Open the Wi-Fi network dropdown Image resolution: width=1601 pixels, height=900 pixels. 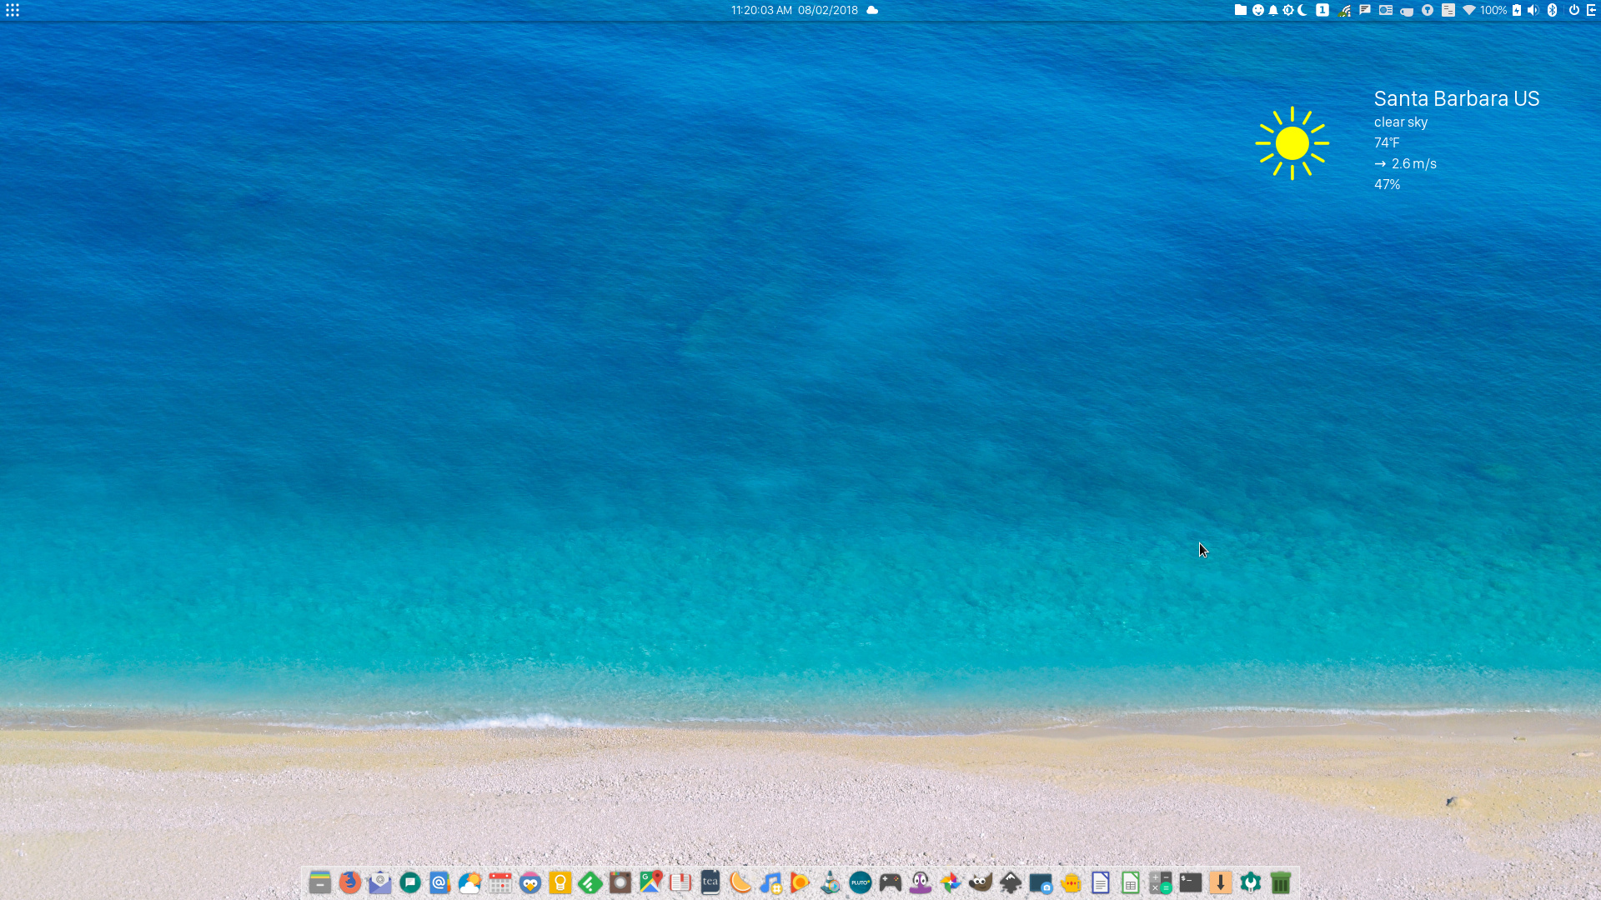(1469, 11)
